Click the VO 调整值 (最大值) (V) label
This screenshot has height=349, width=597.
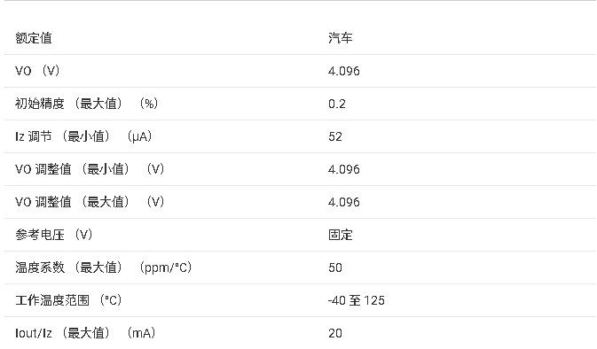pos(90,201)
